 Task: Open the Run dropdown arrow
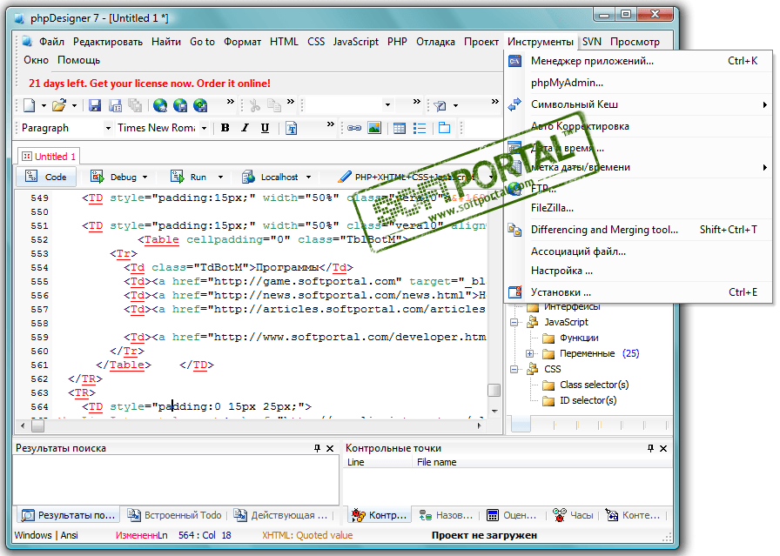tap(220, 177)
